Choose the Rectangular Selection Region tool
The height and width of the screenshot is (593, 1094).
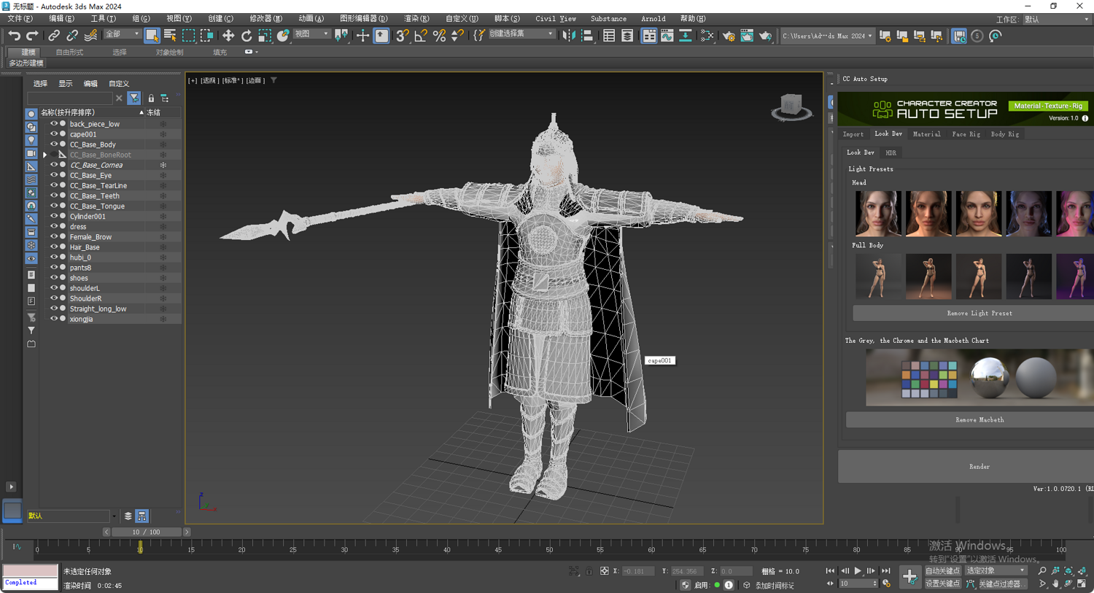click(x=188, y=36)
